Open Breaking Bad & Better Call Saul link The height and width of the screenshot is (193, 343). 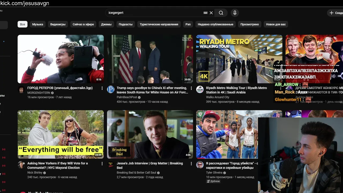(136, 173)
